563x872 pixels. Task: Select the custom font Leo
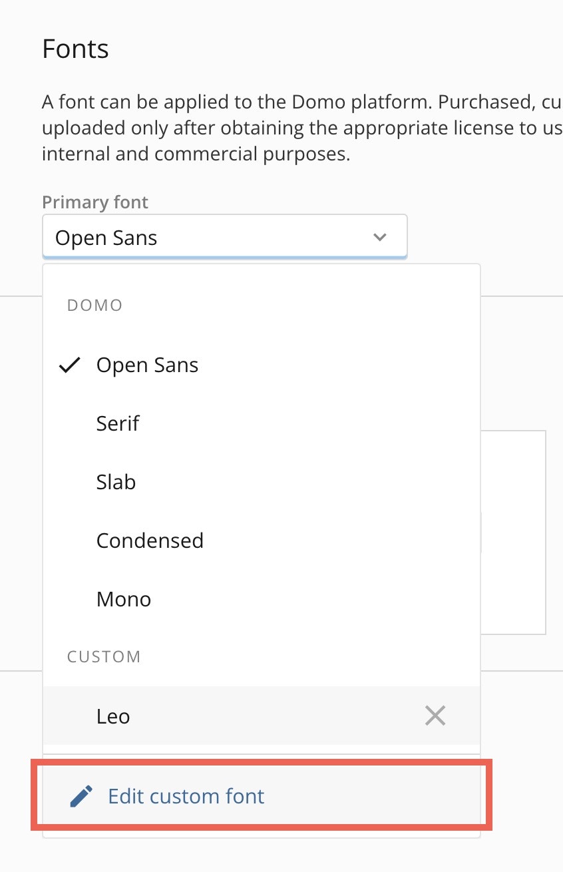(x=113, y=716)
